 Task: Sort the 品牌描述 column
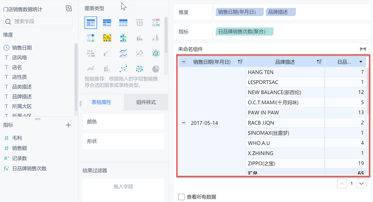319,62
